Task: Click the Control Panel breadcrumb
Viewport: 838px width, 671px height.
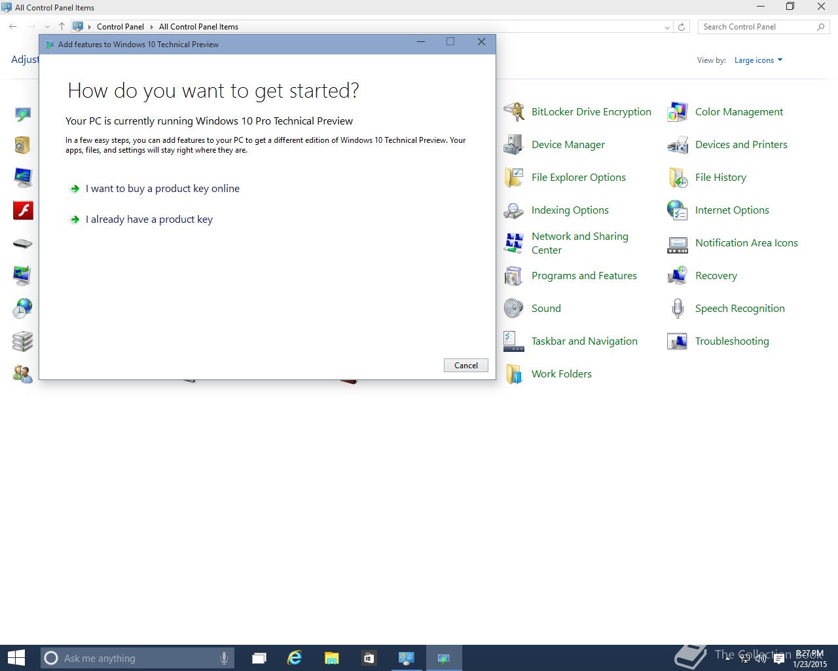Action: click(x=120, y=27)
